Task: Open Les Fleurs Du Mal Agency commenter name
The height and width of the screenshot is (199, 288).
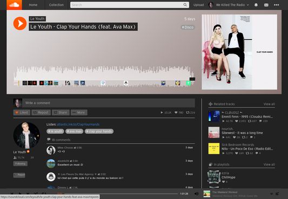Action: [x=77, y=174]
